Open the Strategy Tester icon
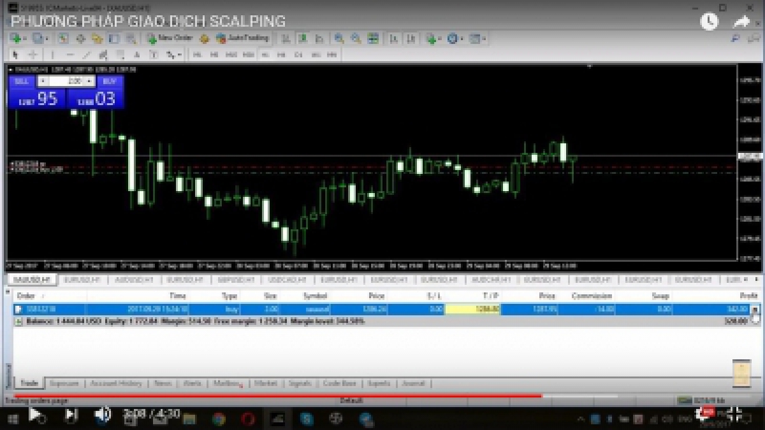 pos(130,39)
